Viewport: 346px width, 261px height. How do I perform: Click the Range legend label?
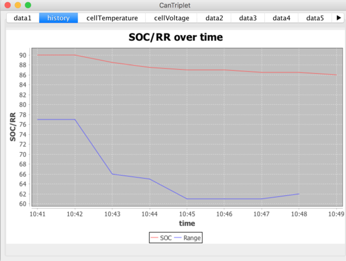pyautogui.click(x=192, y=238)
